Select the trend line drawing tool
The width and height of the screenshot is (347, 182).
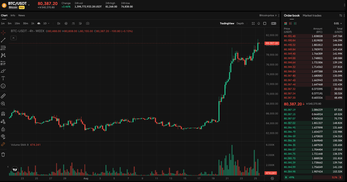tap(3, 40)
